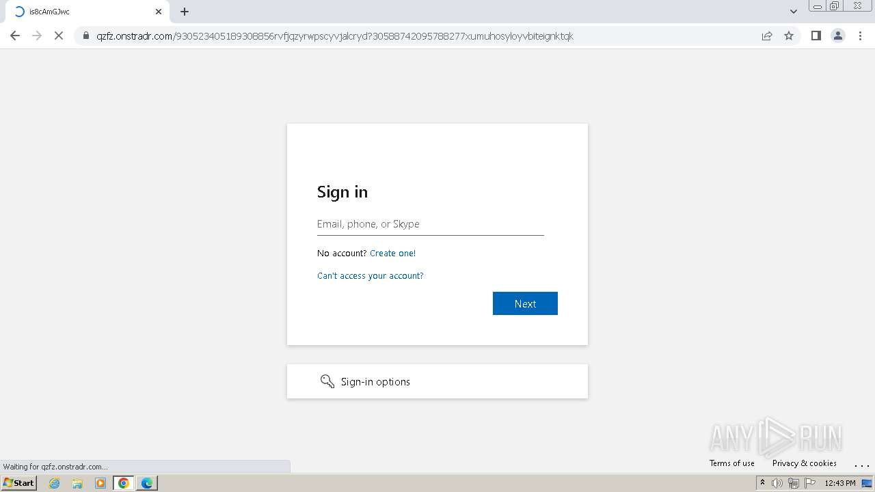Open the Windows Start menu
This screenshot has height=492, width=875.
pyautogui.click(x=19, y=482)
